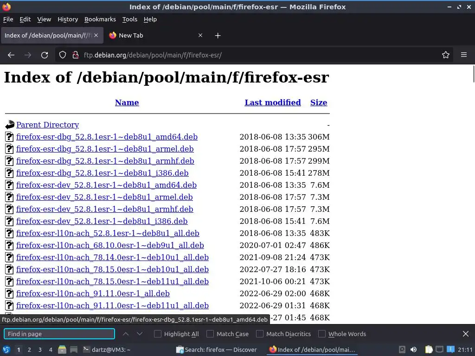Click the forward navigation arrow

(x=28, y=55)
